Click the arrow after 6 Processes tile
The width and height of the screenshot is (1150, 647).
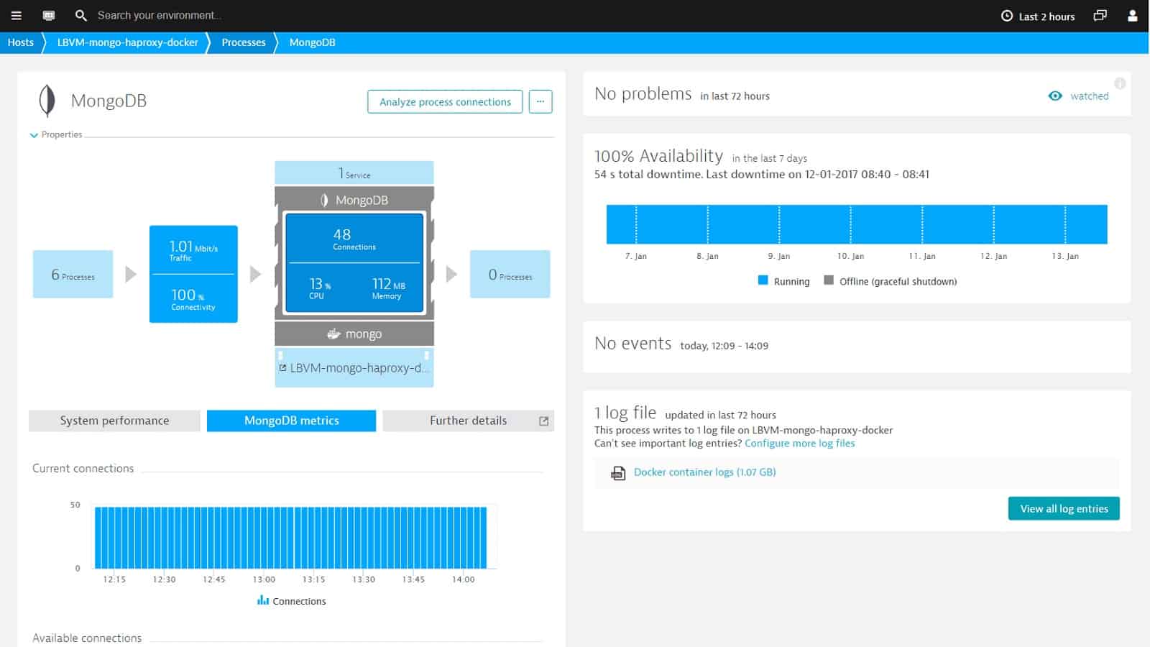pyautogui.click(x=131, y=274)
